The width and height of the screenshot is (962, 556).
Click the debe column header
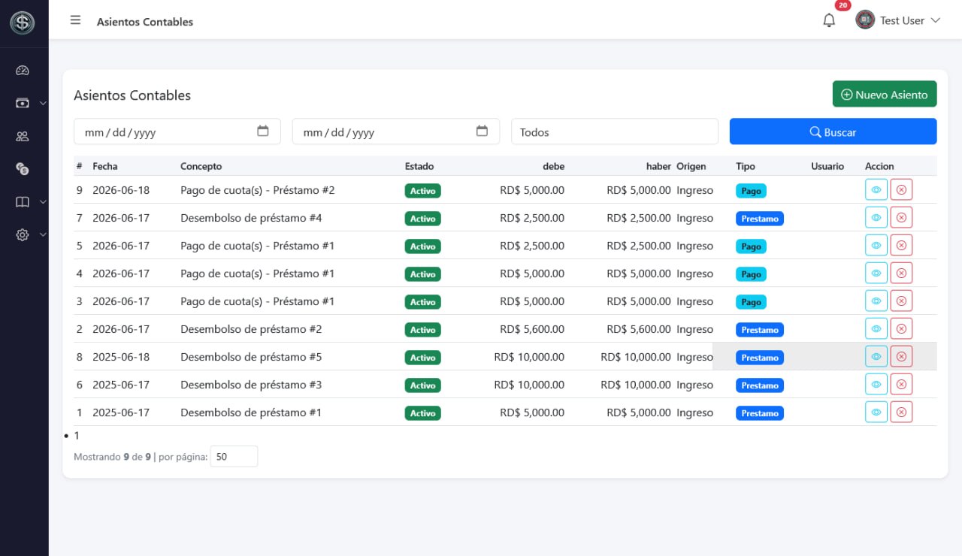[554, 166]
